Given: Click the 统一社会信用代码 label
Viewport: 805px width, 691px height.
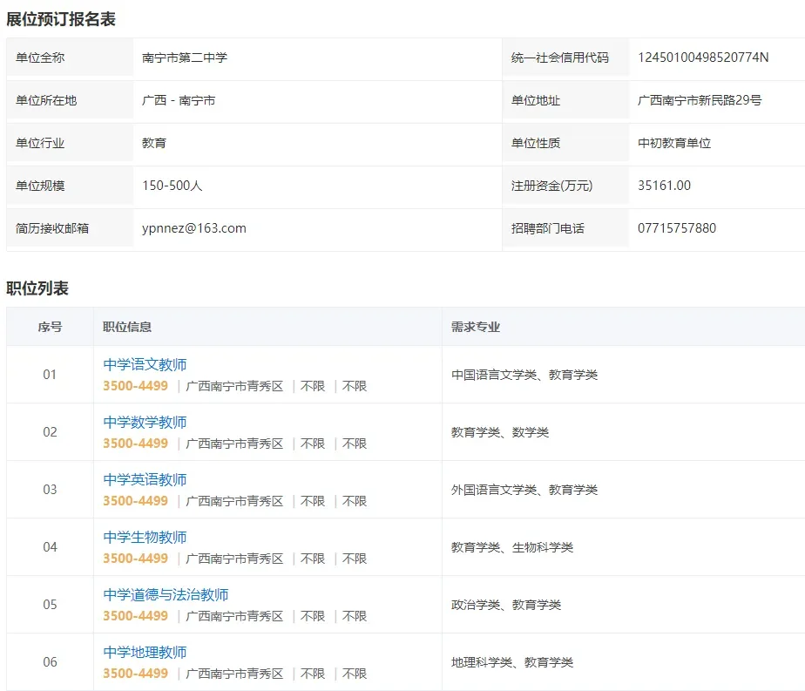Looking at the screenshot, I should (559, 58).
